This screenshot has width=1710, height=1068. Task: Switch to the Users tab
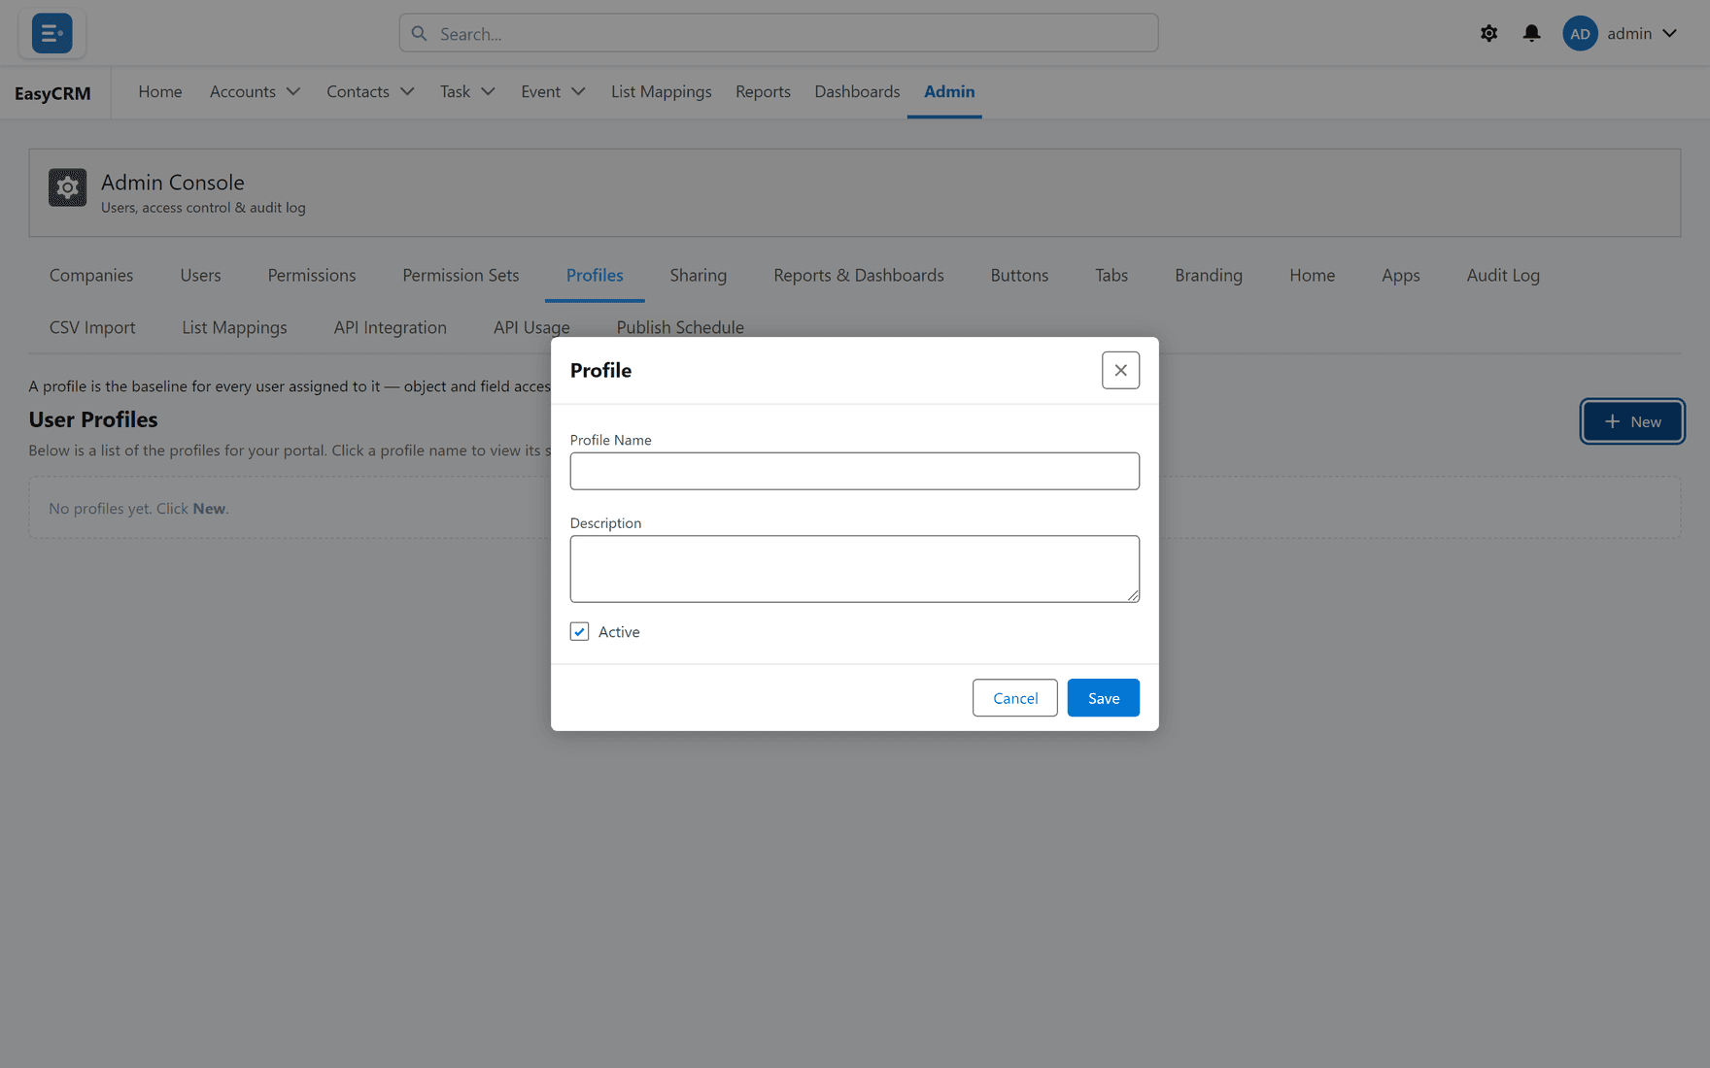(x=200, y=275)
